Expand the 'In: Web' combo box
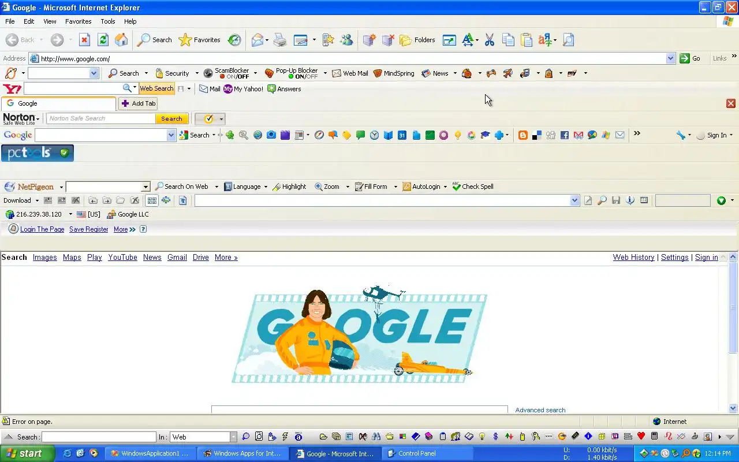The width and height of the screenshot is (739, 462). click(x=233, y=437)
